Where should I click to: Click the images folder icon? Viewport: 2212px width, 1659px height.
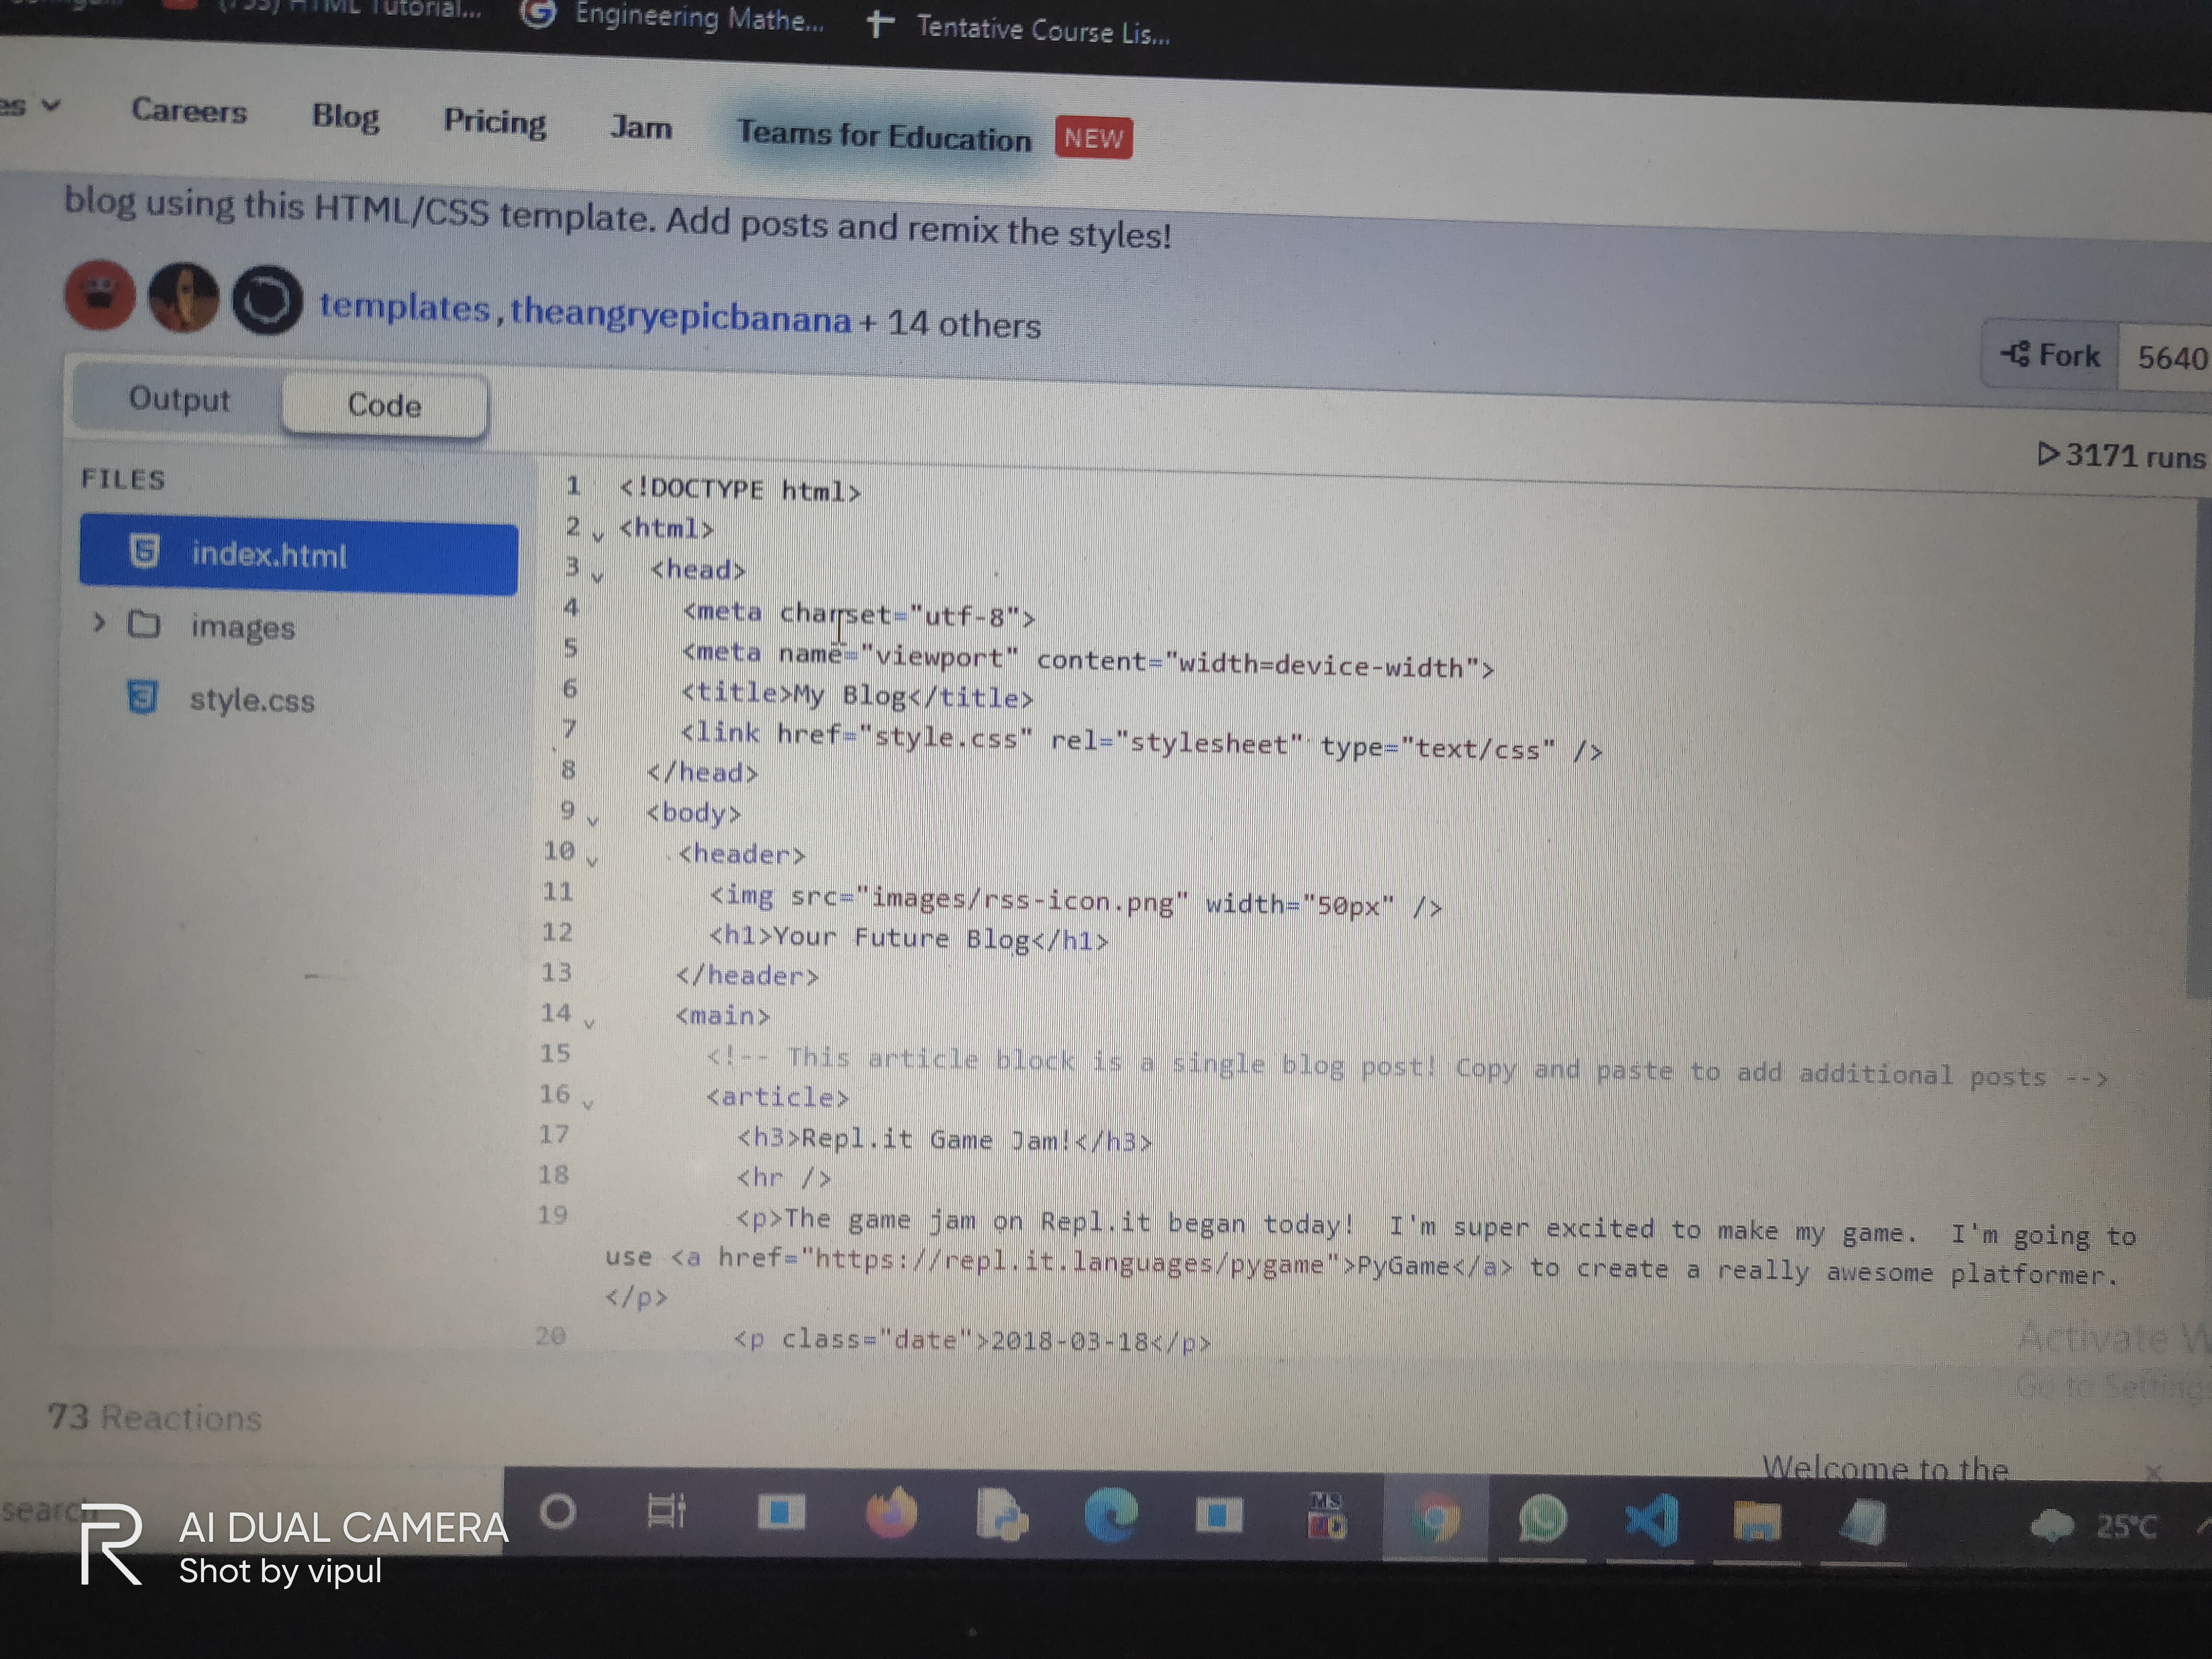coord(144,625)
